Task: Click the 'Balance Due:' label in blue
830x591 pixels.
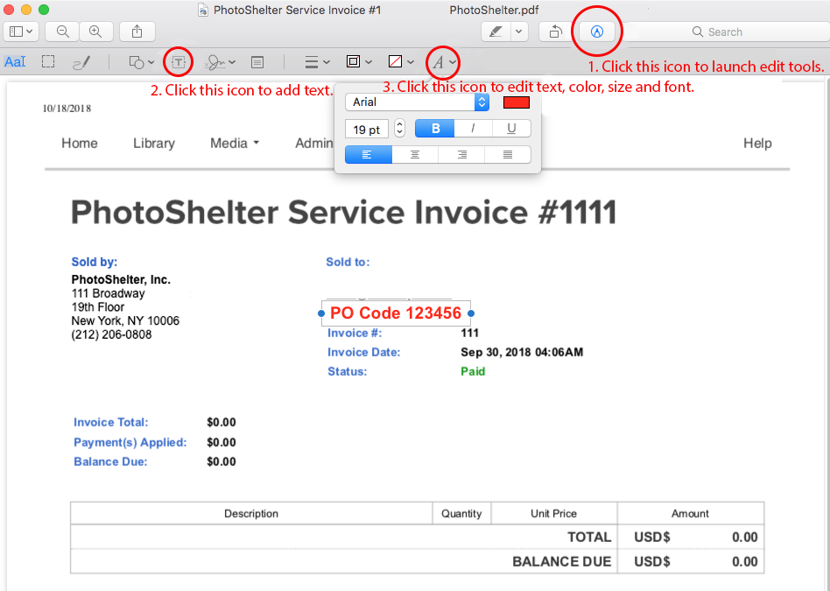Action: click(110, 461)
